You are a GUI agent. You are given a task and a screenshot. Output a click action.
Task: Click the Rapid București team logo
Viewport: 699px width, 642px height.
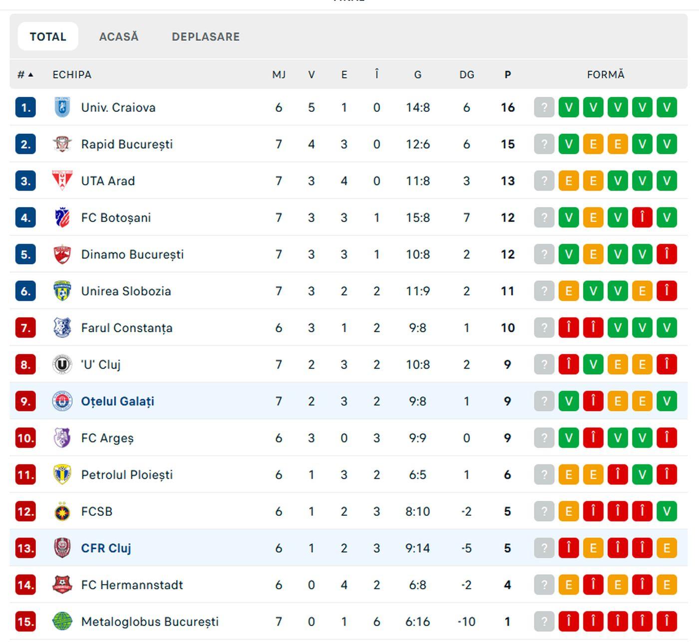tap(62, 144)
